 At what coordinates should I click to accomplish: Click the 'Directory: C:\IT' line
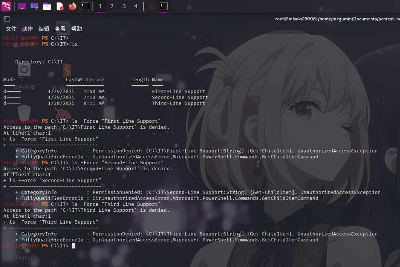(x=39, y=62)
